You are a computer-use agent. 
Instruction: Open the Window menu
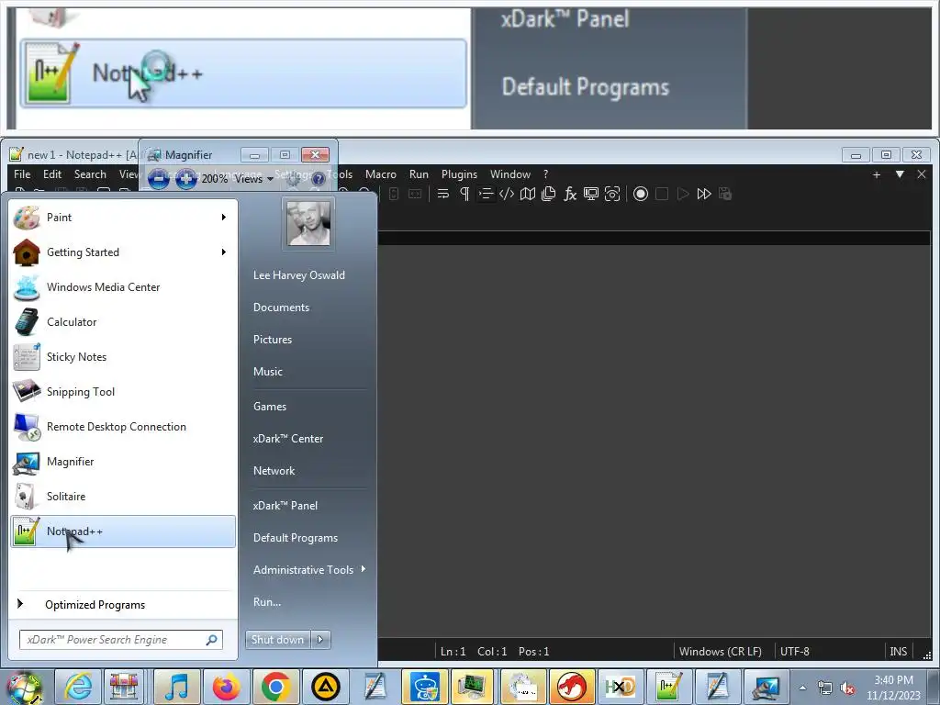click(x=510, y=174)
